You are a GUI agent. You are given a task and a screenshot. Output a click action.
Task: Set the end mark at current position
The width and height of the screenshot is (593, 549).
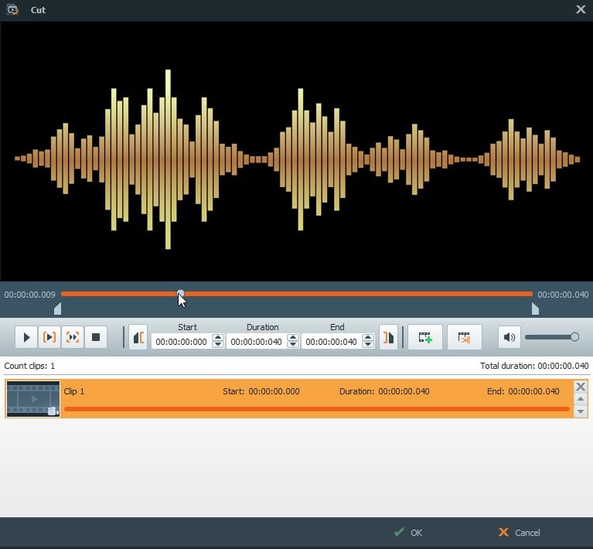(388, 337)
